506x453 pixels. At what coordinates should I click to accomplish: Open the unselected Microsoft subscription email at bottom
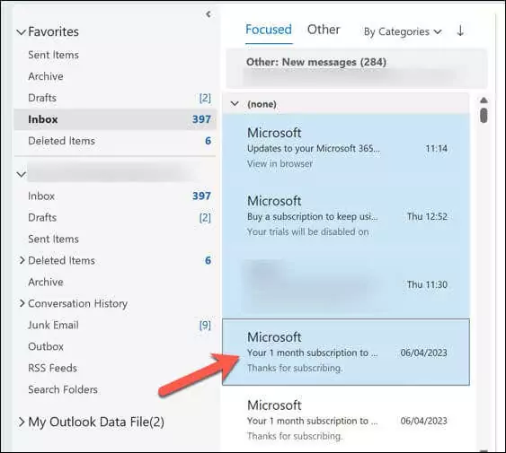click(x=346, y=420)
